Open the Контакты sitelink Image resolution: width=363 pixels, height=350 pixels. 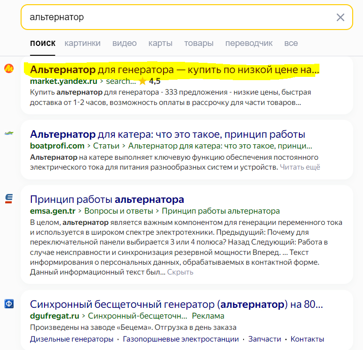tap(307, 339)
